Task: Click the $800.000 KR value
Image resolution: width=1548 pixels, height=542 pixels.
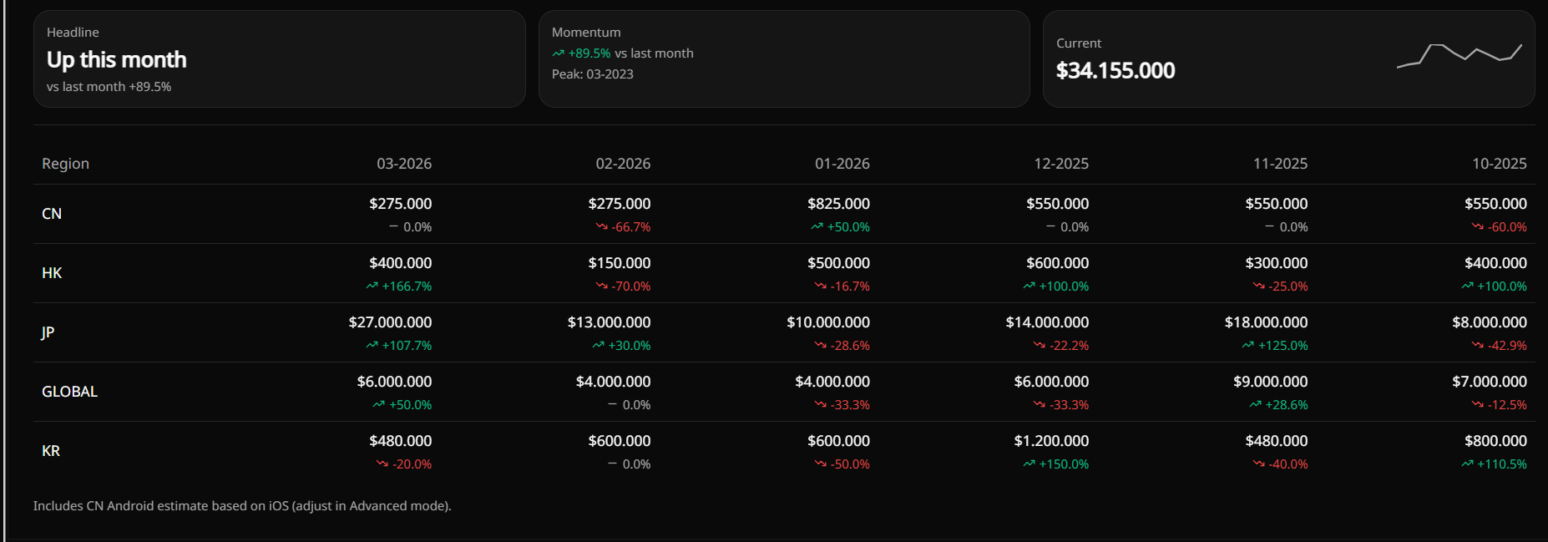Action: 1495,441
